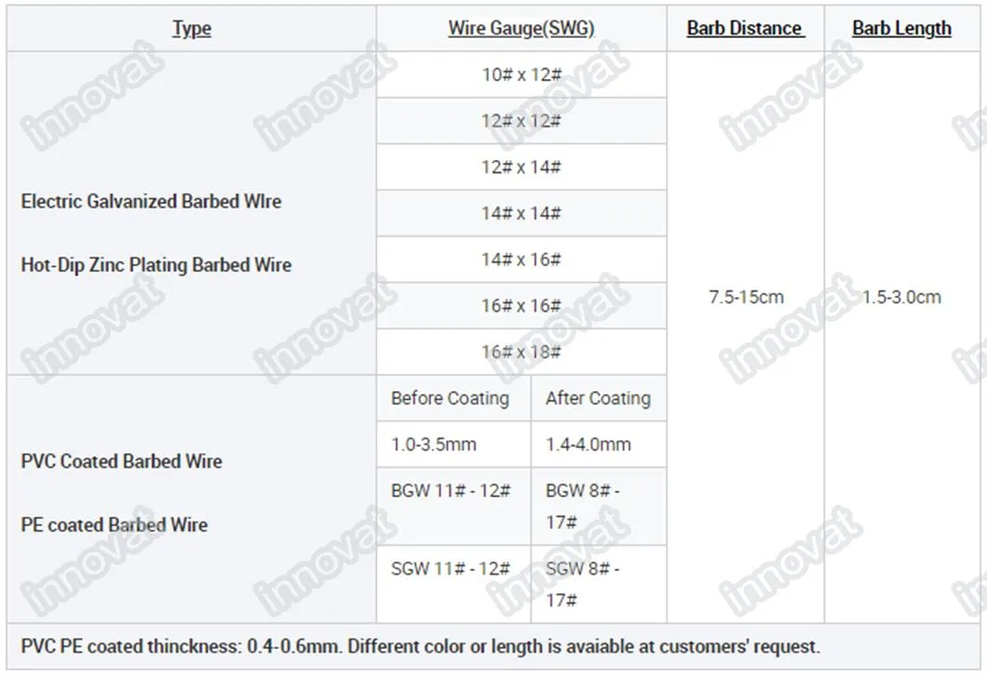Click the Before Coating sub-header cell
This screenshot has width=987, height=676.
[x=450, y=399]
